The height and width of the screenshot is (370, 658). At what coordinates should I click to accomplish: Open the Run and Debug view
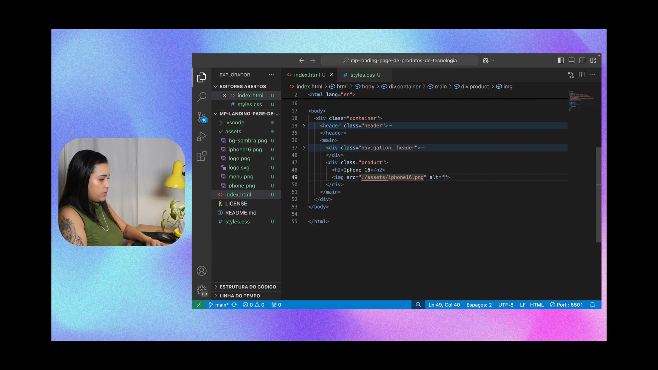202,136
